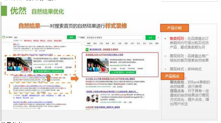
Task: Click the 360 search logo icon, left screenshot
Action: tap(3, 37)
